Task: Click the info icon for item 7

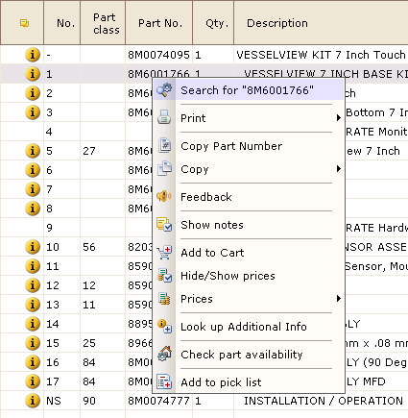Action: point(33,189)
